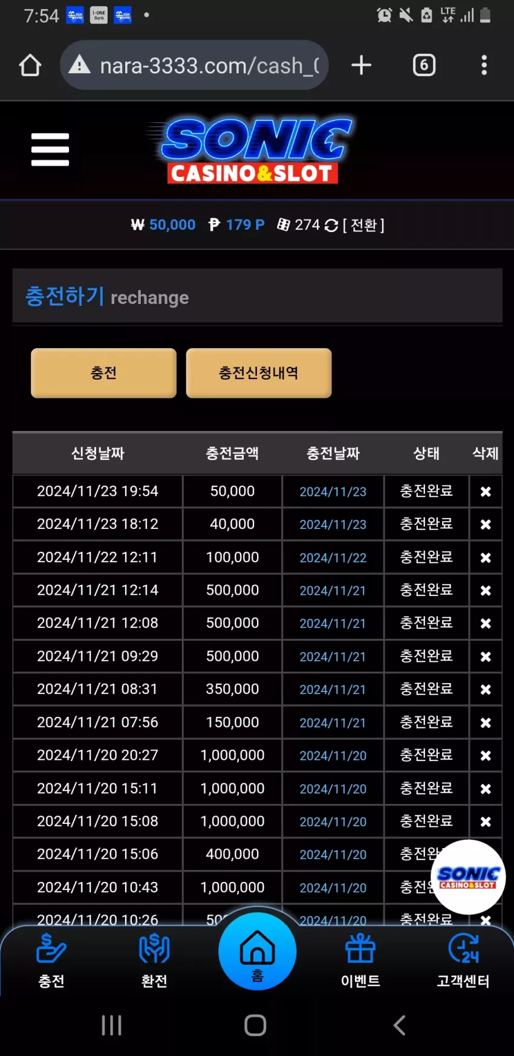
Task: Click the balance refresh icon
Action: click(x=331, y=225)
